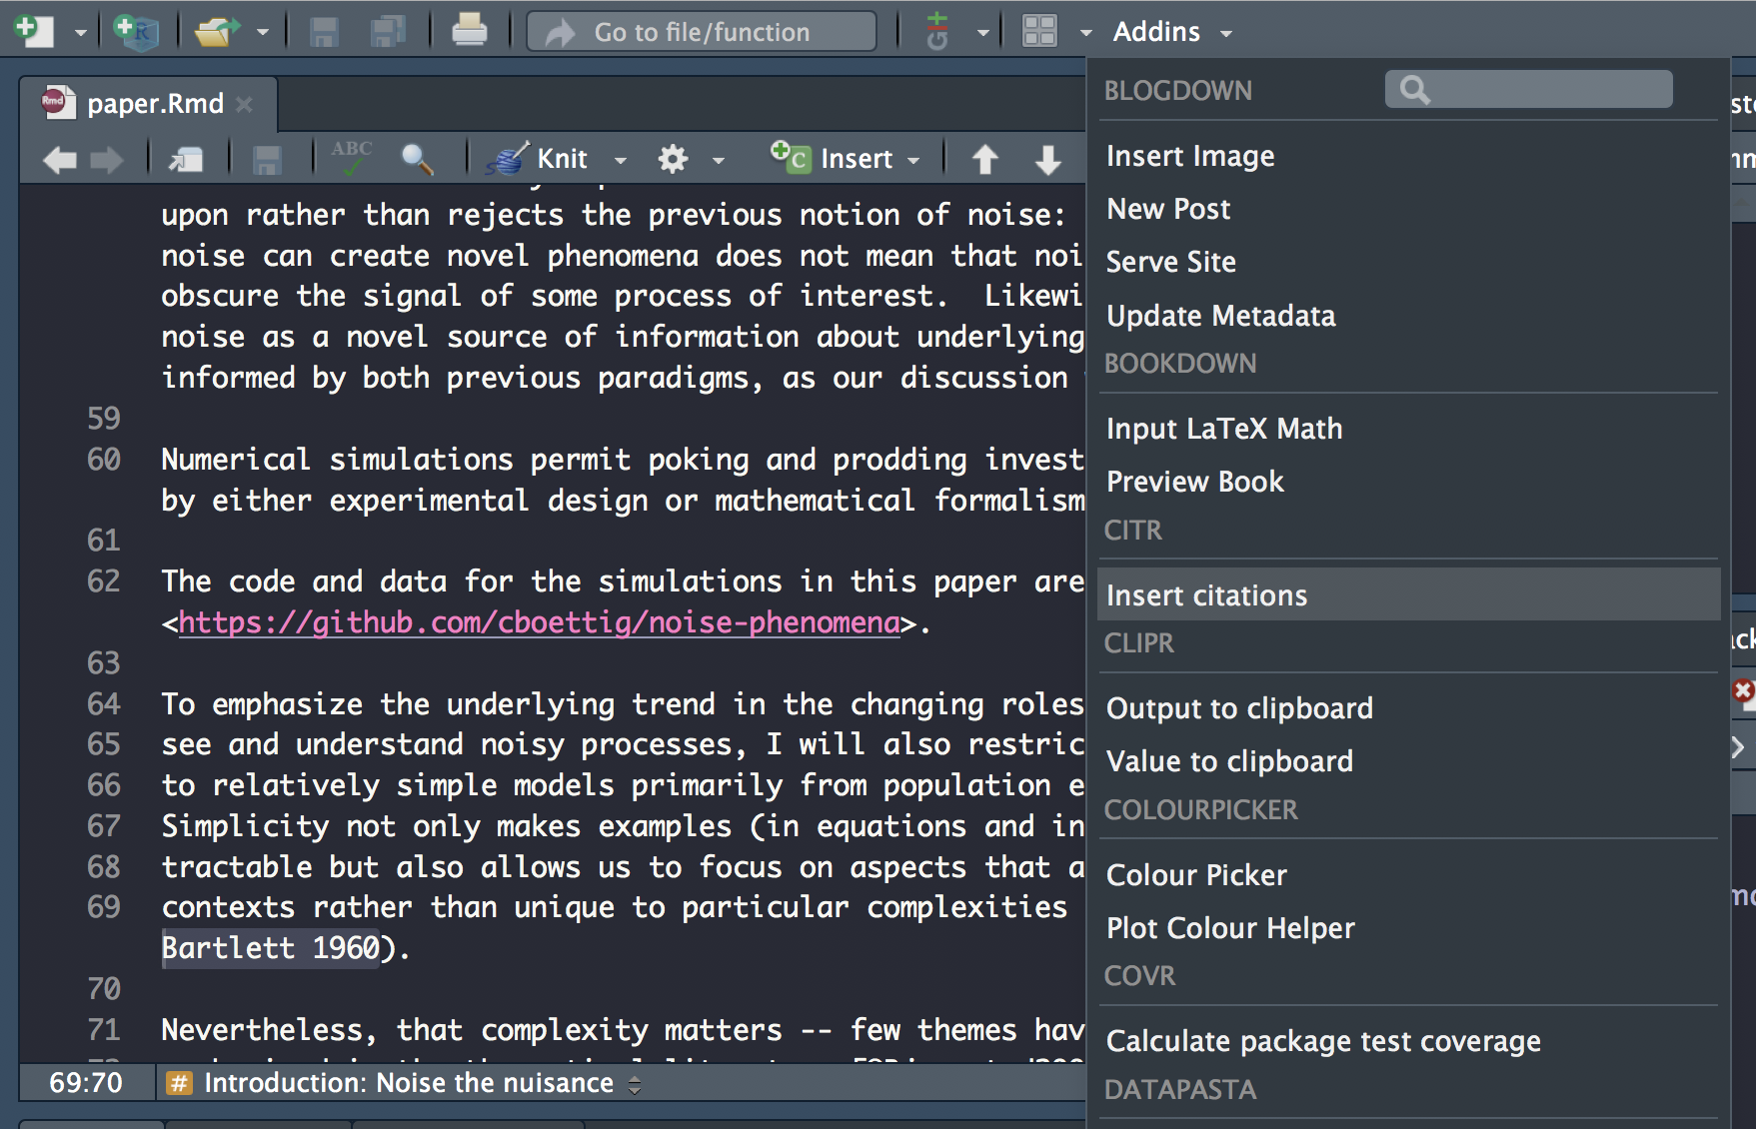This screenshot has height=1129, width=1756.
Task: Open the github noise-phenomena link
Action: pos(539,622)
